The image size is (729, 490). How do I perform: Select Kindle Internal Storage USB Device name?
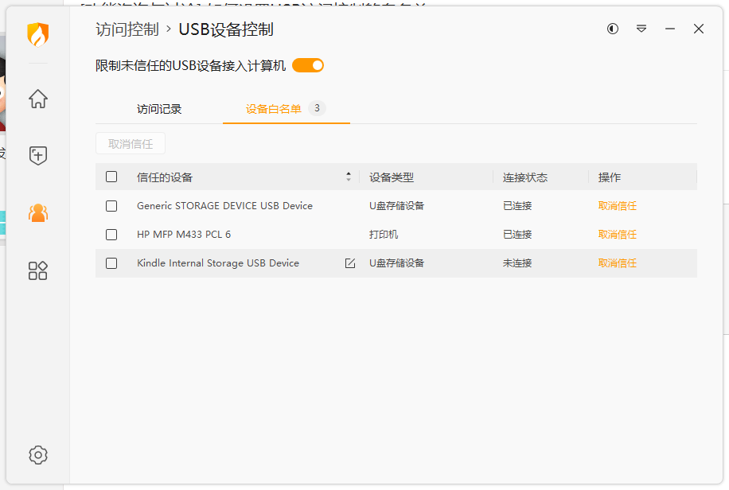coord(218,263)
